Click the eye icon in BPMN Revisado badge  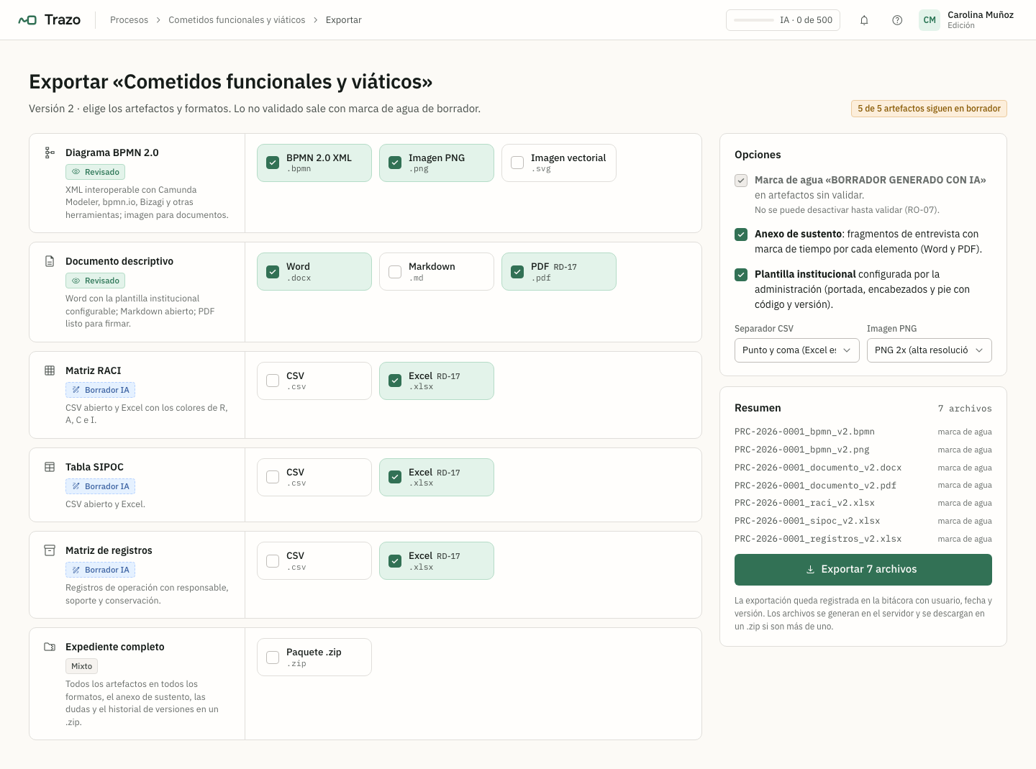(76, 172)
